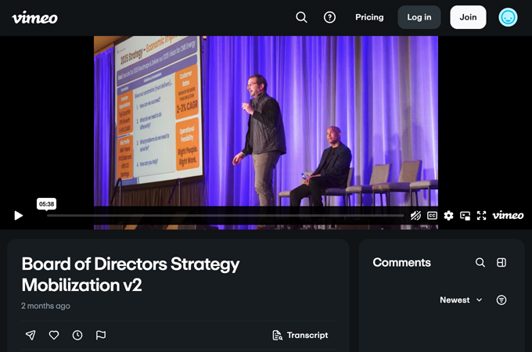The height and width of the screenshot is (352, 532).
Task: Open the player settings gear
Action: click(x=448, y=215)
